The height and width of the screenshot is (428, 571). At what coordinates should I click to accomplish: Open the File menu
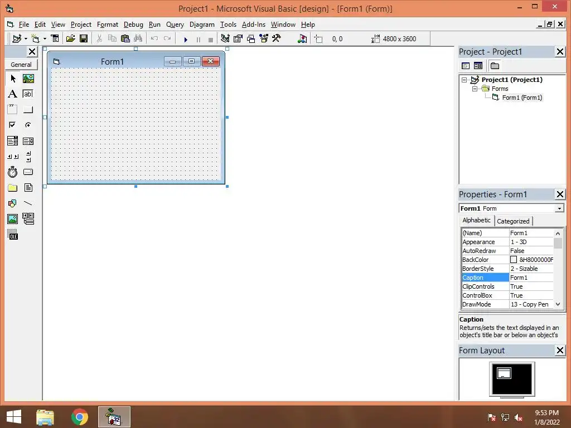pyautogui.click(x=23, y=25)
